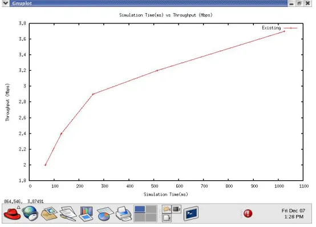Open the clock showing Fri Dec 07

(x=293, y=213)
